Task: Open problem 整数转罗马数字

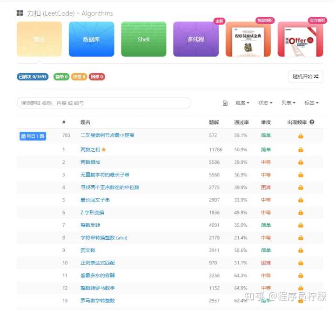Action: [x=97, y=288]
